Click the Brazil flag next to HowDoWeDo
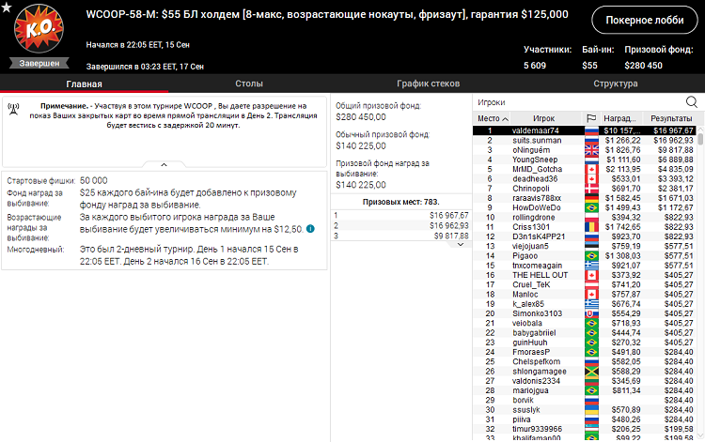Image resolution: width=705 pixels, height=442 pixels. [591, 207]
